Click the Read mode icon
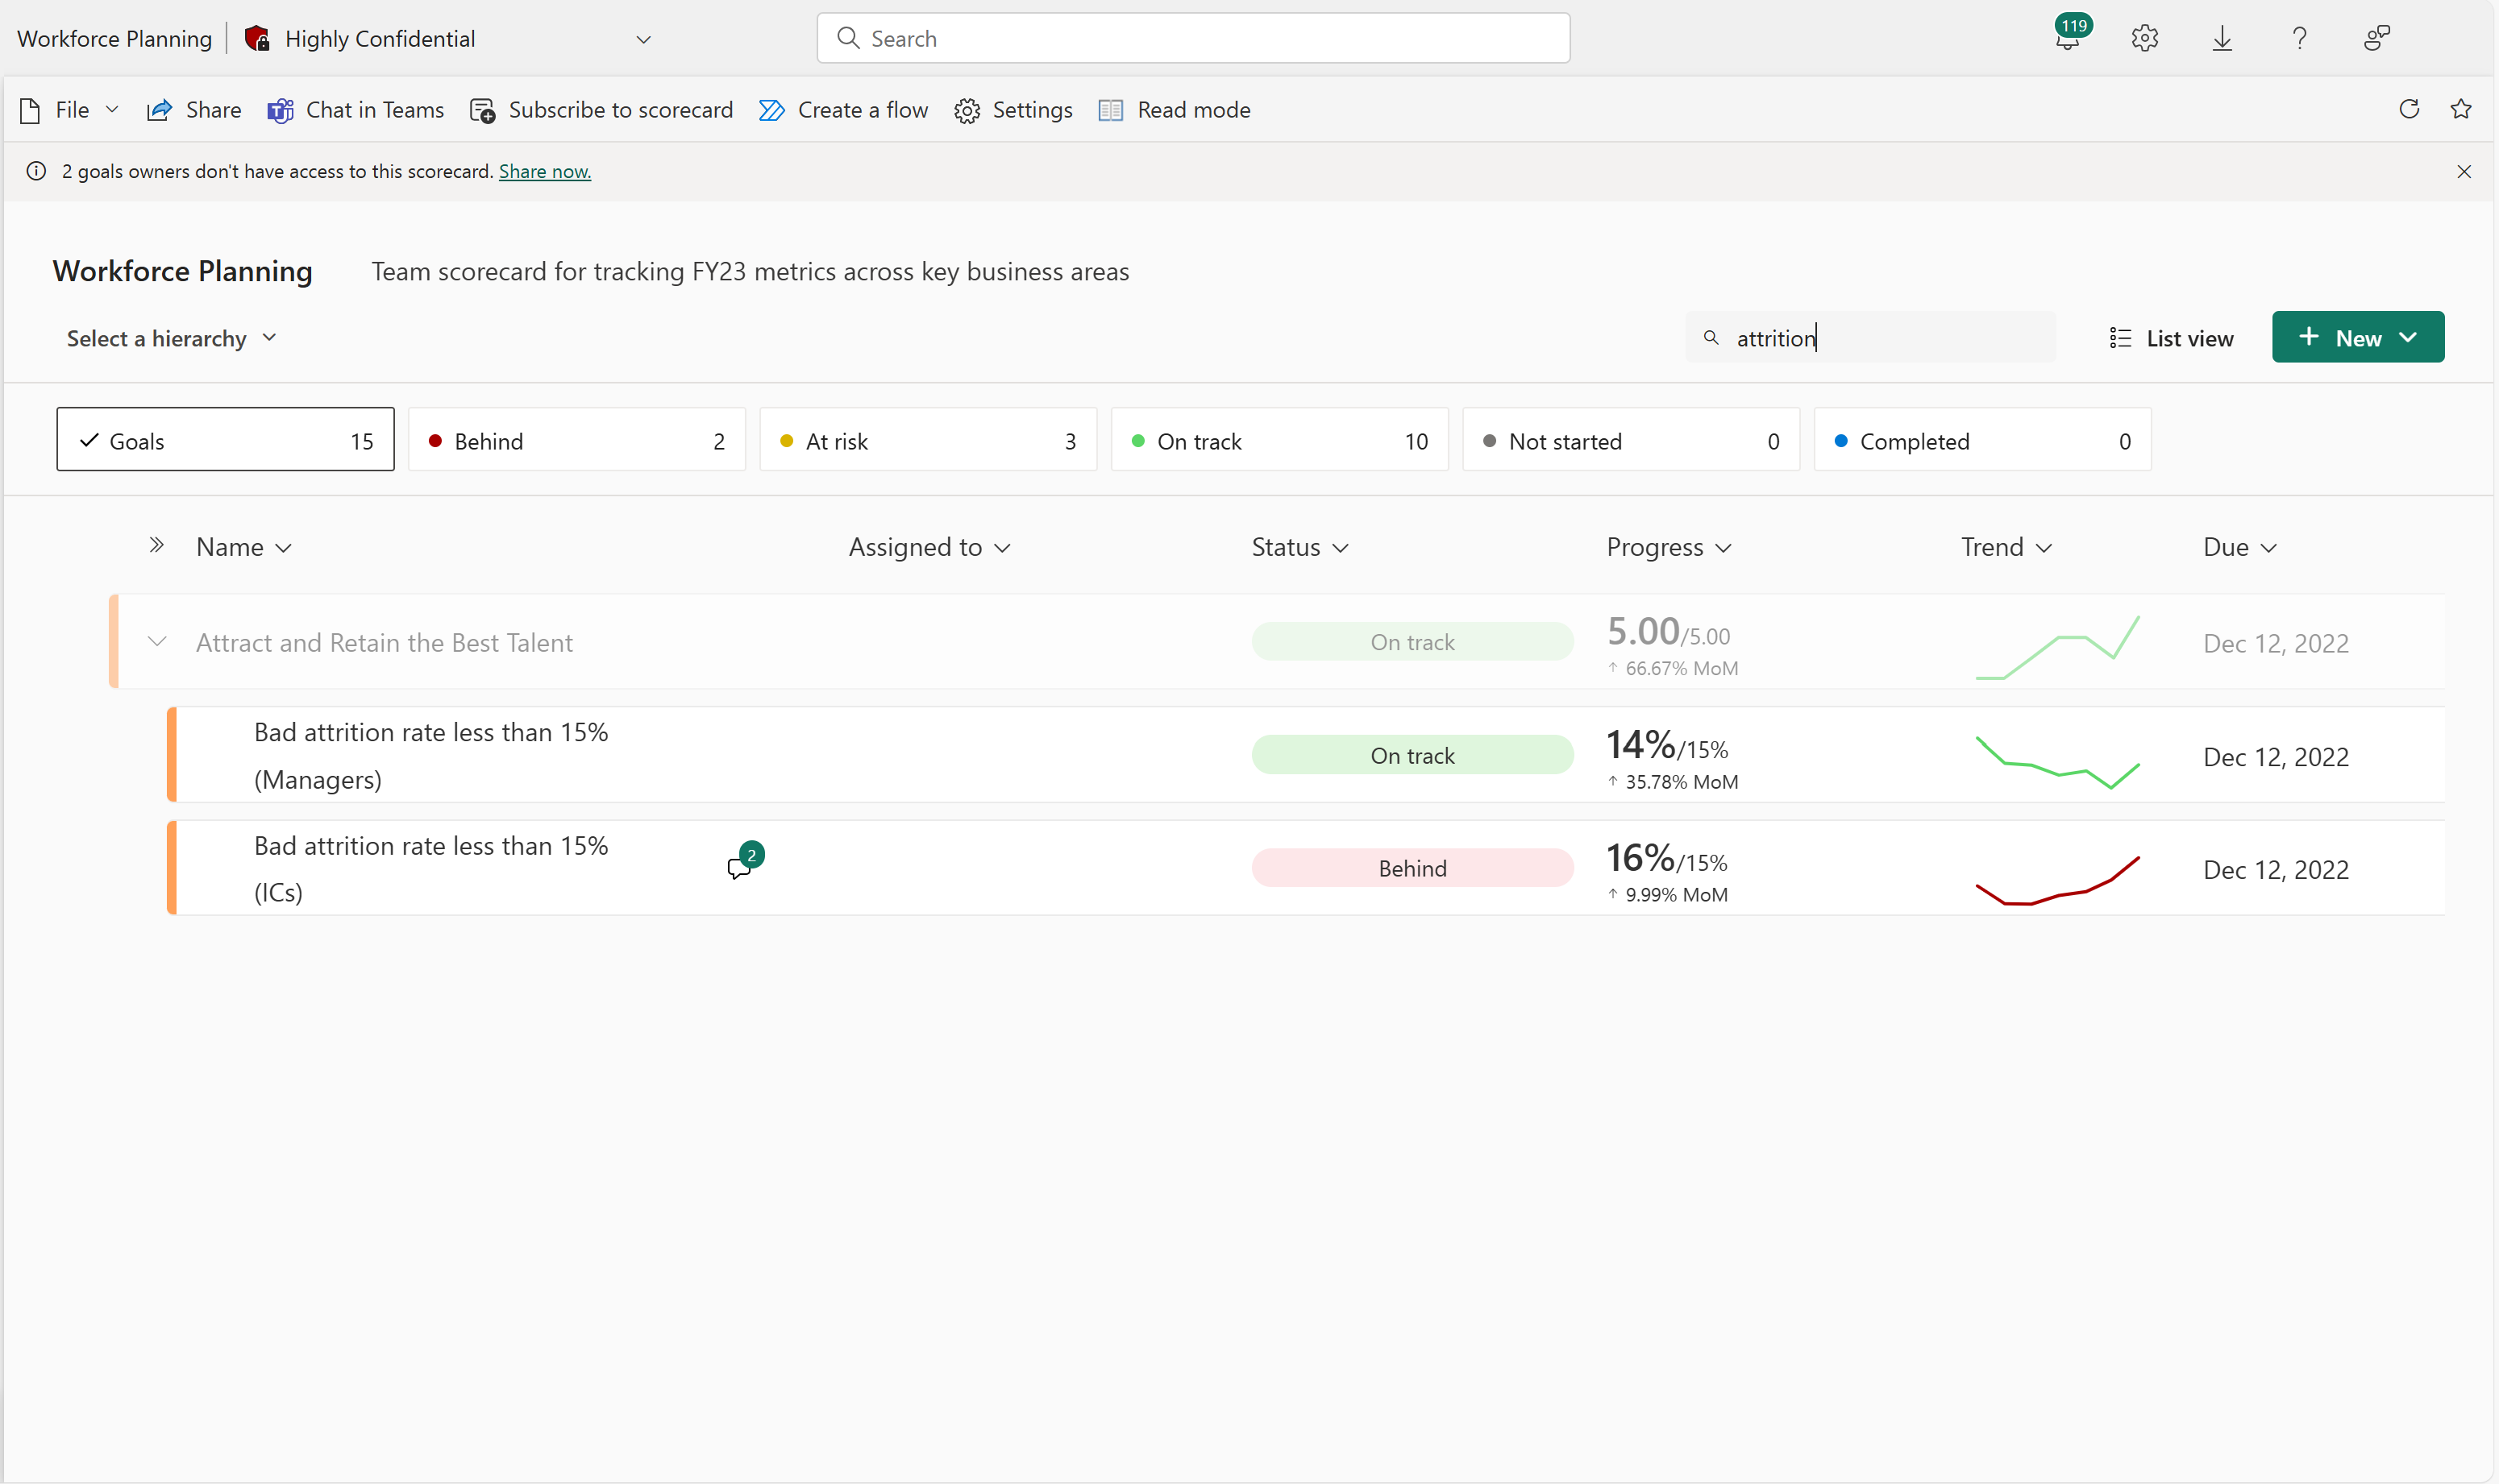This screenshot has width=2499, height=1484. (1112, 110)
